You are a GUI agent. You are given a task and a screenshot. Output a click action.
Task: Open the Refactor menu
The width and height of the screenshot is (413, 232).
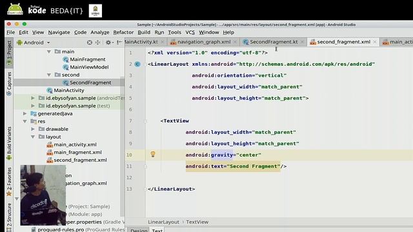pyautogui.click(x=123, y=32)
